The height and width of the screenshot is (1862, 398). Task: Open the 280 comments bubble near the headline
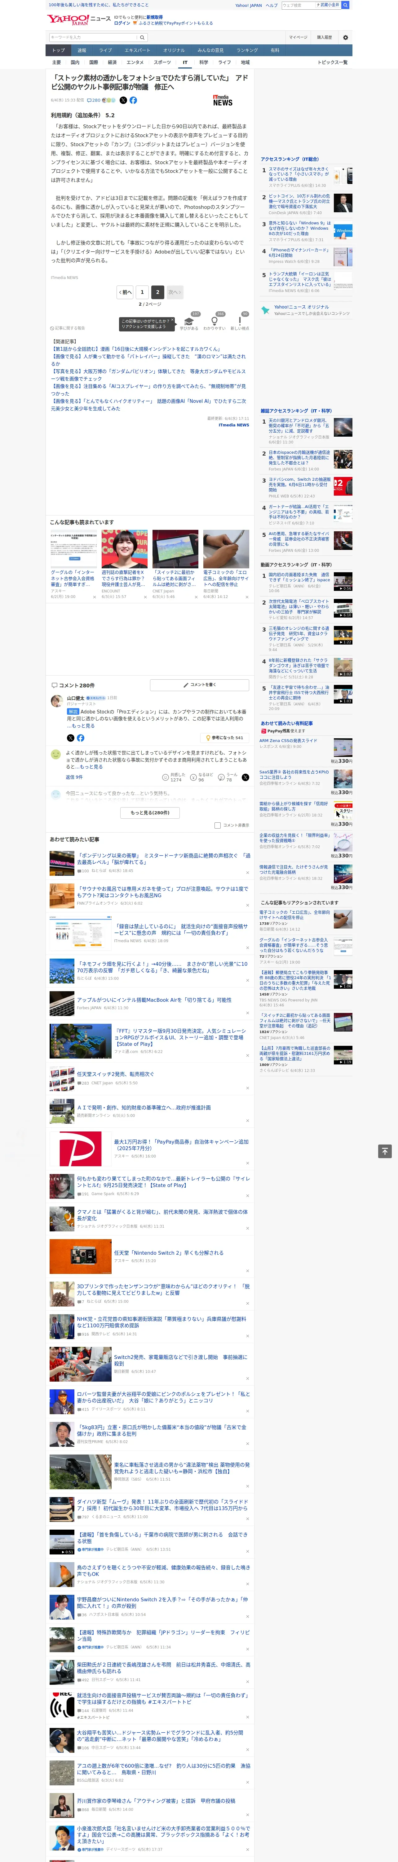coord(94,101)
